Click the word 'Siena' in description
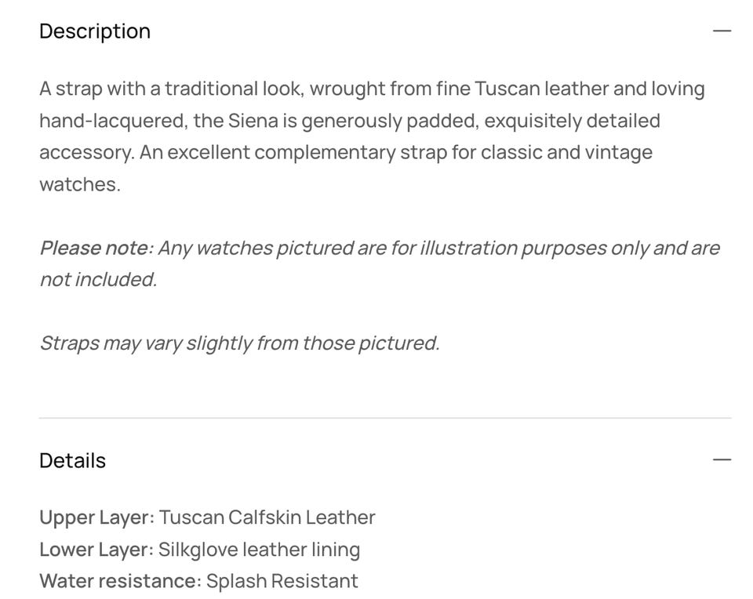The height and width of the screenshot is (599, 753). point(249,122)
